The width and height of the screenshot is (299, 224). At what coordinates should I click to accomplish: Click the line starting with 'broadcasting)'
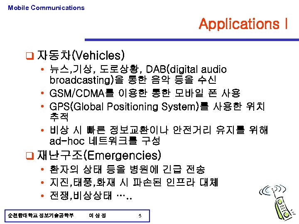tap(133, 80)
